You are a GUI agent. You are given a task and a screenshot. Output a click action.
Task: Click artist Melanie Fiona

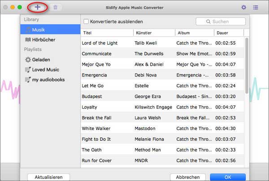tap(149, 139)
